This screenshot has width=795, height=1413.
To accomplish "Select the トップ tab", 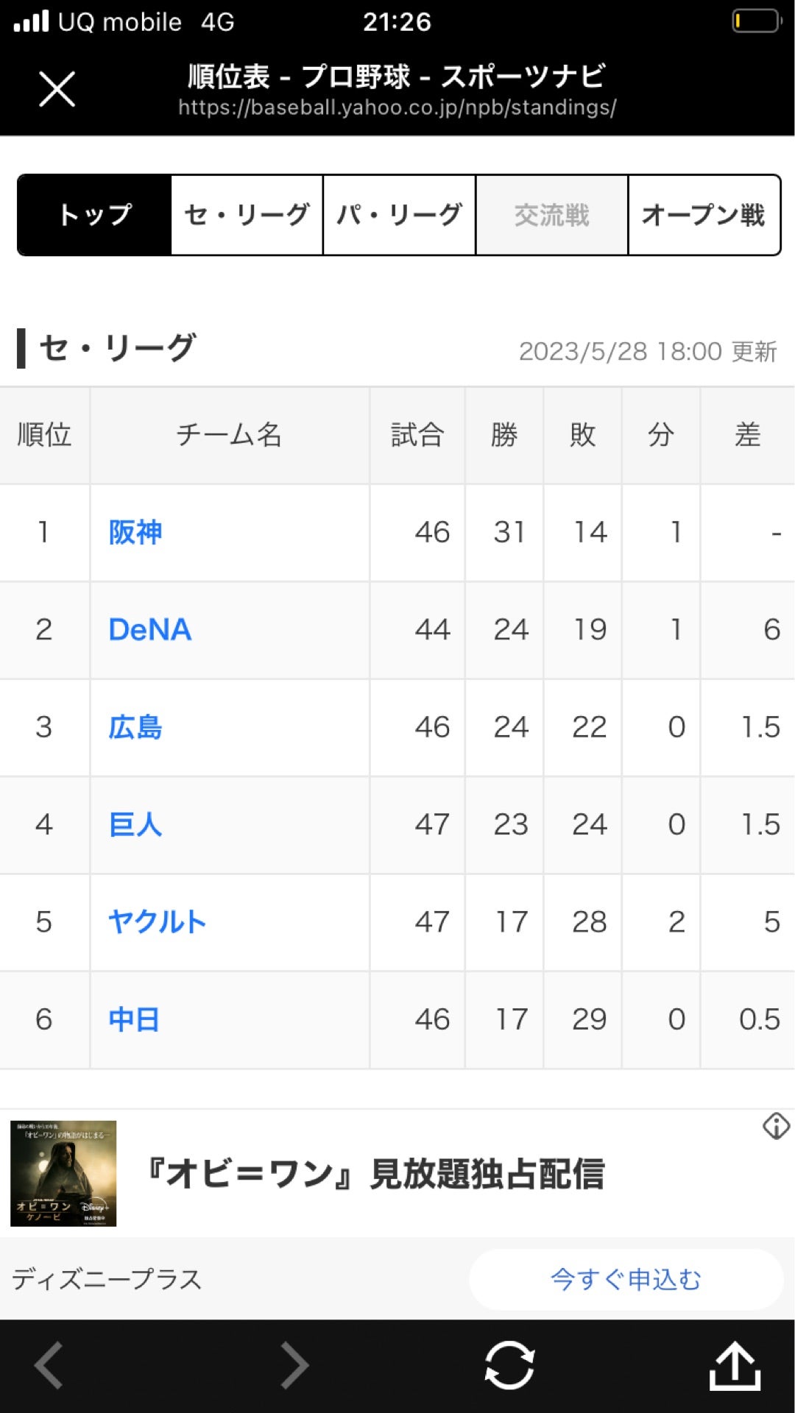I will (x=95, y=215).
